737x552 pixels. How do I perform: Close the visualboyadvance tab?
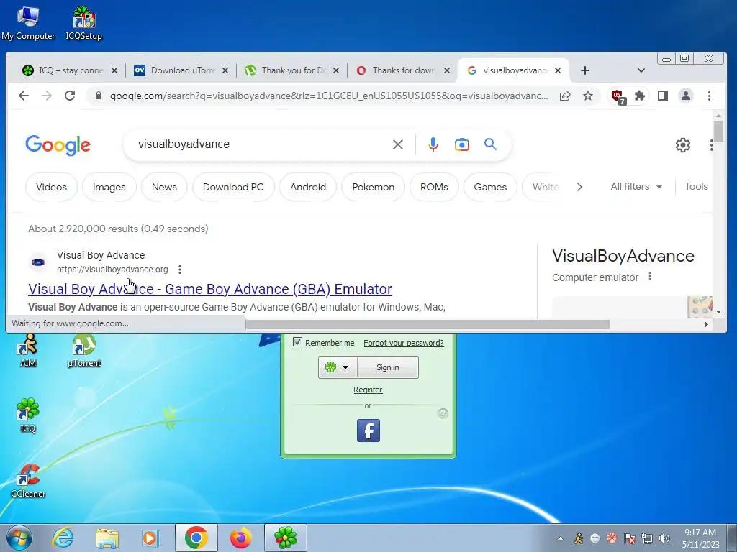[x=558, y=70]
